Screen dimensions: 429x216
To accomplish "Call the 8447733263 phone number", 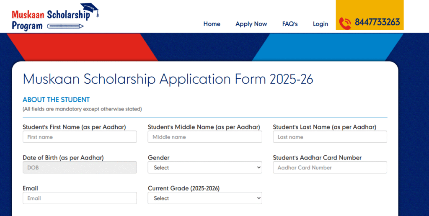I will coord(377,22).
